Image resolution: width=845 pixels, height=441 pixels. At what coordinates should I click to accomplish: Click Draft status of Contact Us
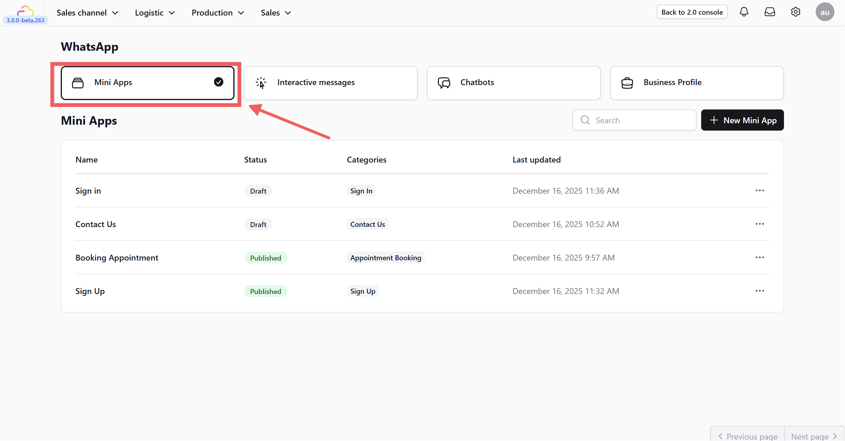[258, 224]
